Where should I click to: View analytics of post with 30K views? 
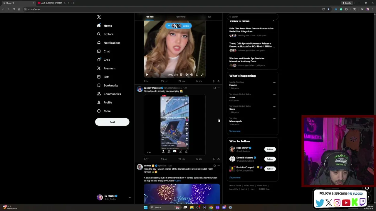[x=199, y=81]
